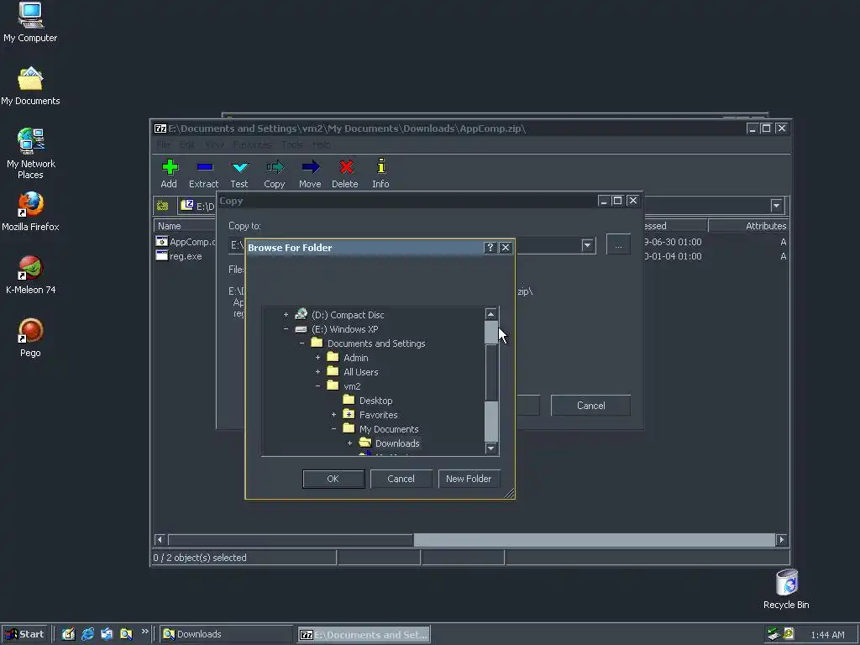Select the vm2 folder in tree
Image resolution: width=860 pixels, height=645 pixels.
(352, 386)
